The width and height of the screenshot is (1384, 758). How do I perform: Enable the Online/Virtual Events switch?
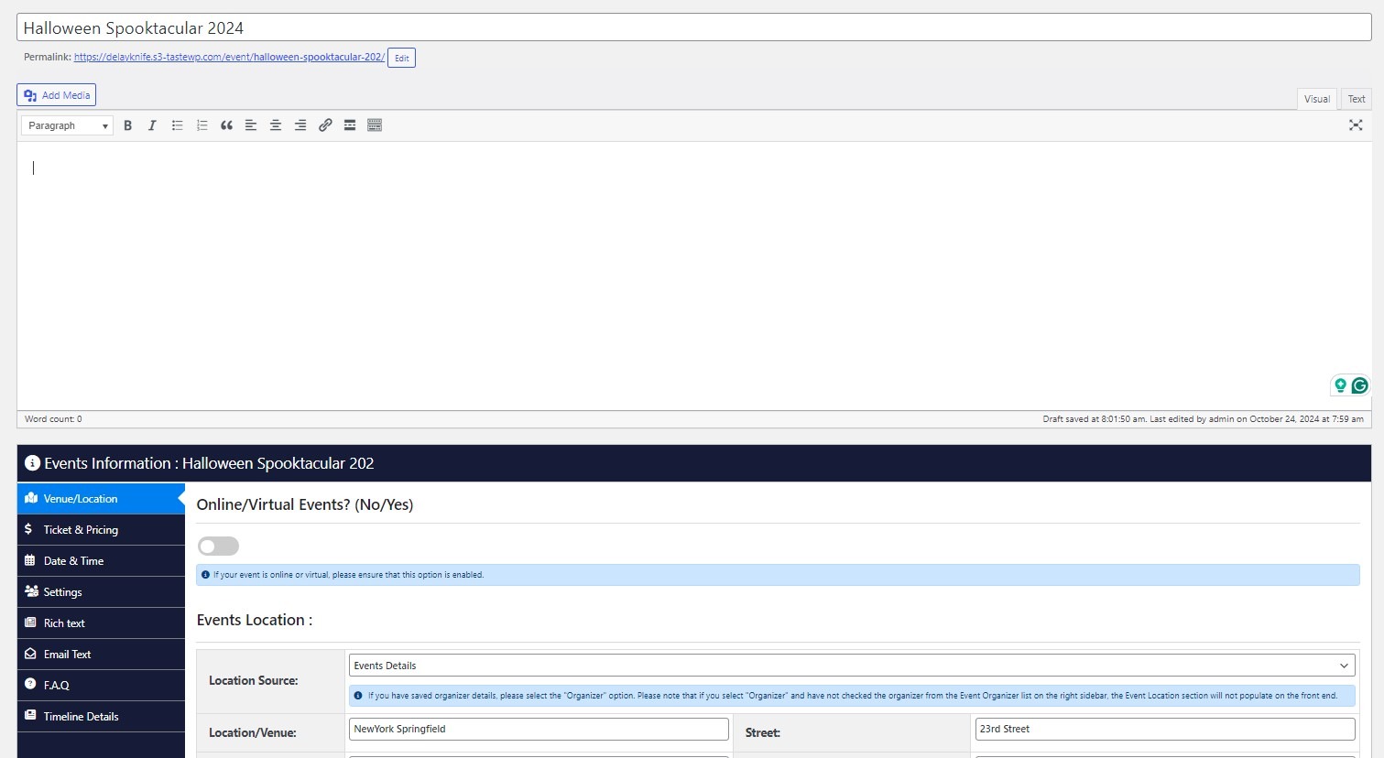pos(219,547)
